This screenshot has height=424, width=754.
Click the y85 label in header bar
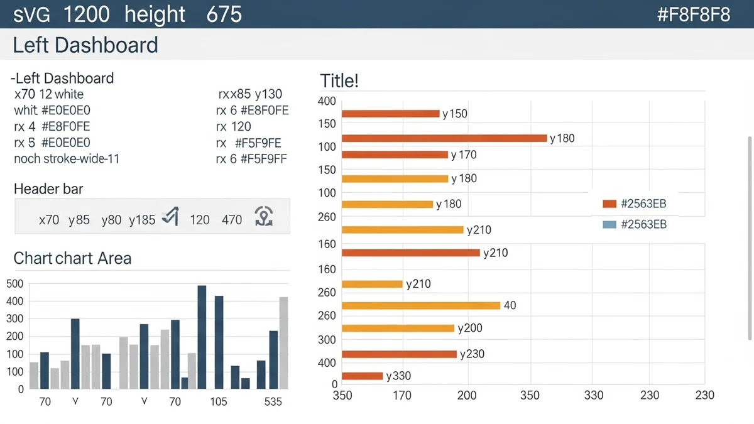tap(79, 220)
